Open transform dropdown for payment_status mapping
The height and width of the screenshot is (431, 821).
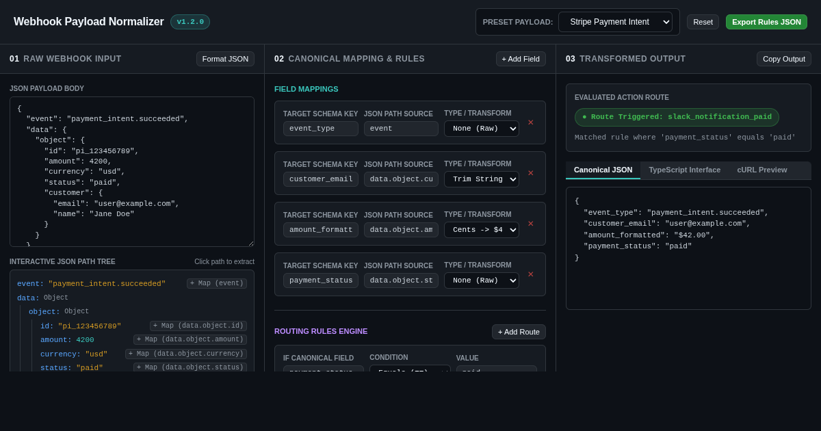482,280
